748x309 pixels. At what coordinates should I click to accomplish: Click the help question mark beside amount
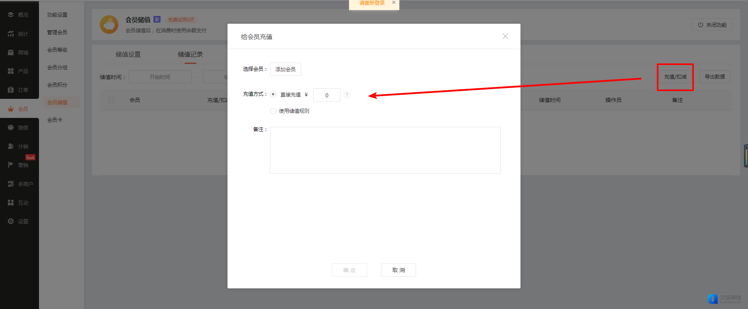pos(347,95)
